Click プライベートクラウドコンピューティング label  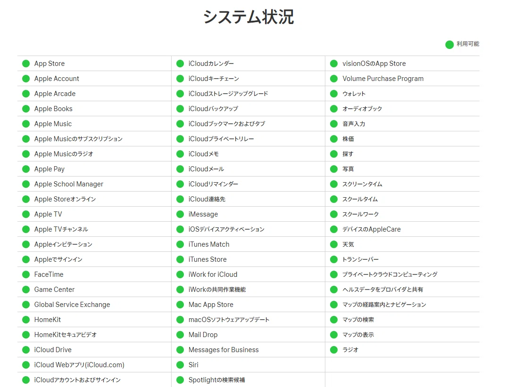coord(390,274)
